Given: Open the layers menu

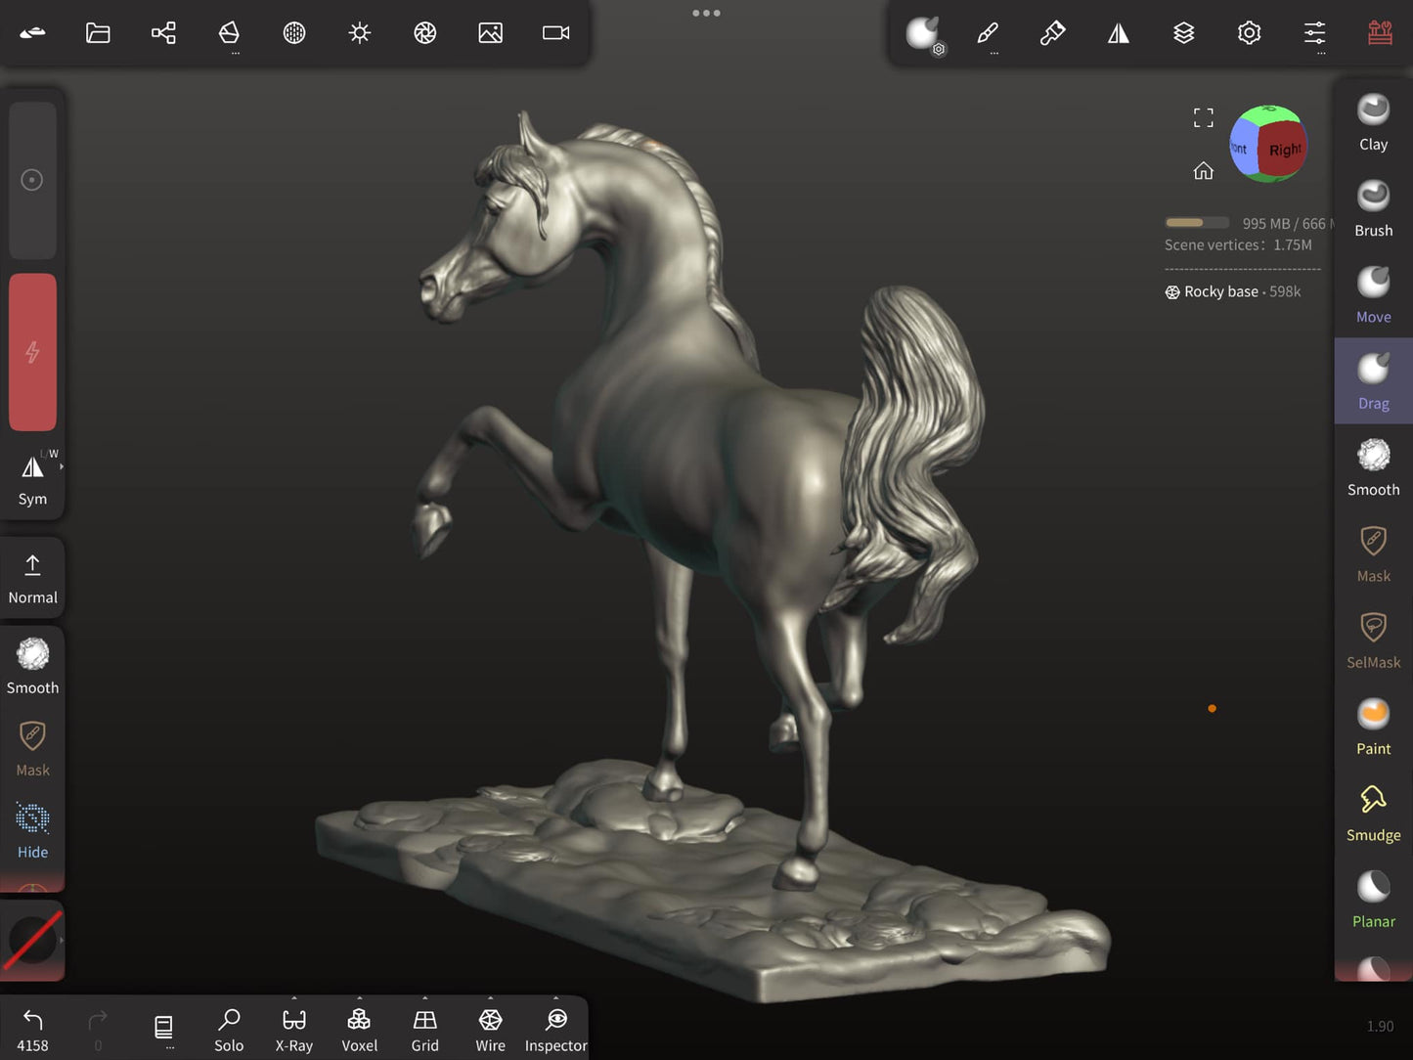Looking at the screenshot, I should (x=1183, y=33).
